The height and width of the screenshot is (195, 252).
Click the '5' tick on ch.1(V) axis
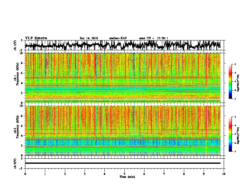[x=22, y=40]
